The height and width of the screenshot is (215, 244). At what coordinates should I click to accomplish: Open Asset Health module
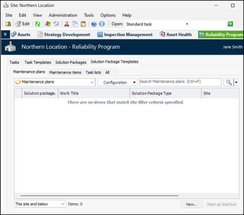[176, 34]
